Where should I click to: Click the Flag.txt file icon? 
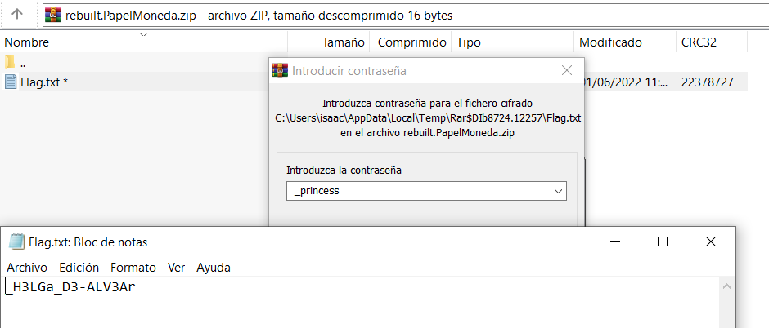[11, 81]
